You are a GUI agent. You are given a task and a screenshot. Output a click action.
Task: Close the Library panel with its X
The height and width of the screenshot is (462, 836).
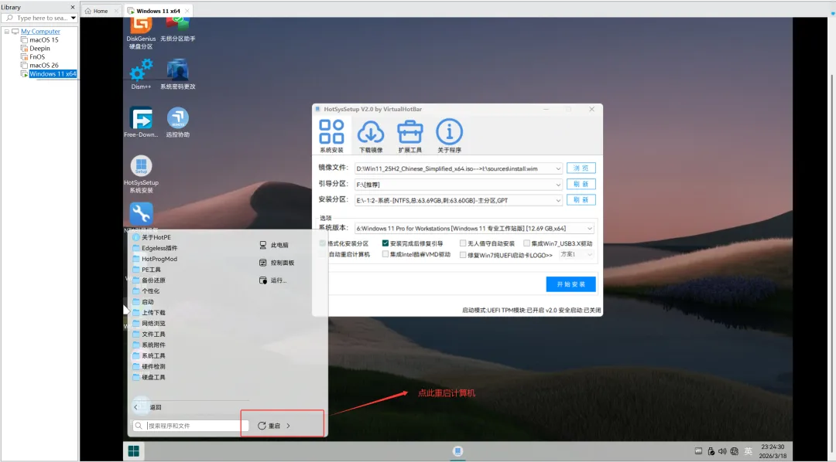click(73, 7)
